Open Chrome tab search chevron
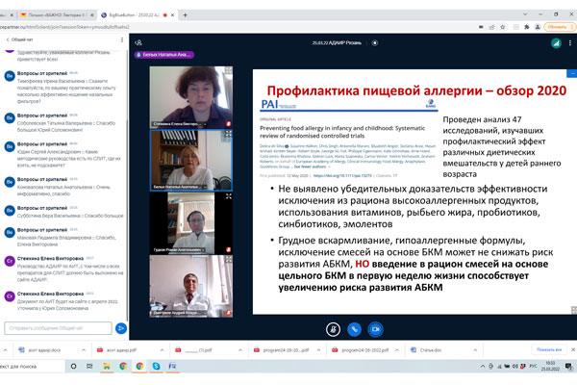Image resolution: width=577 pixels, height=385 pixels. tap(525, 14)
